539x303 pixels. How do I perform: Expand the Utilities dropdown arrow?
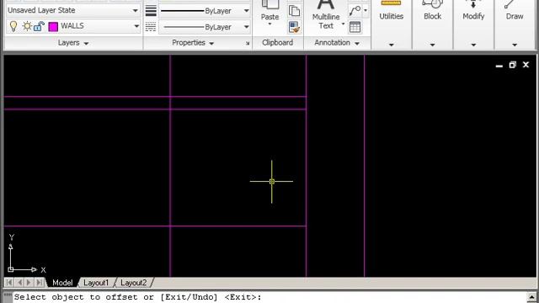pyautogui.click(x=391, y=45)
